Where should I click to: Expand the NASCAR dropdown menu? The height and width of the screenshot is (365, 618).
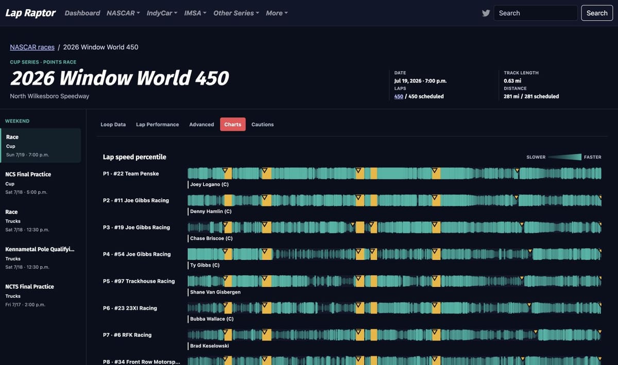point(123,13)
